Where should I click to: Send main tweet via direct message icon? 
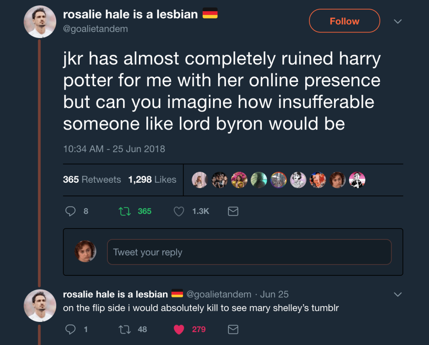[233, 211]
